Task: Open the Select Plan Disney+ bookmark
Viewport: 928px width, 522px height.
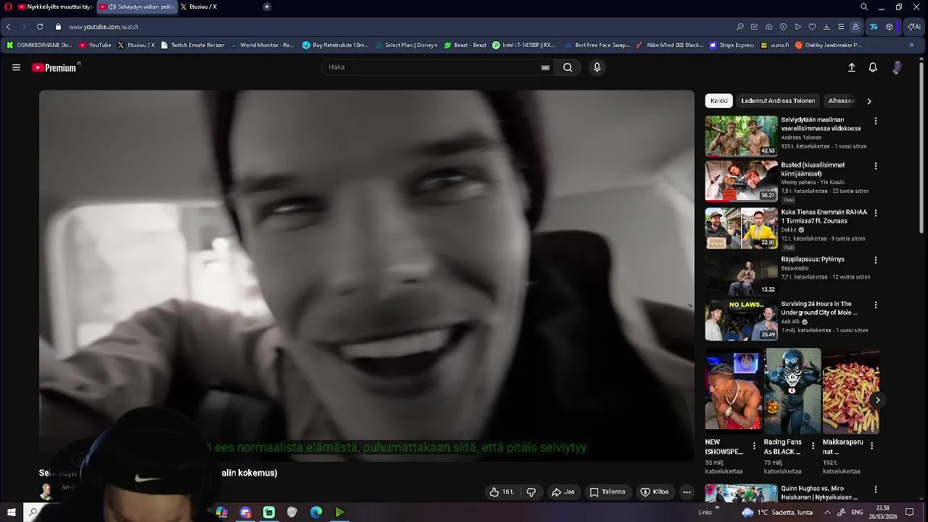Action: pos(406,45)
